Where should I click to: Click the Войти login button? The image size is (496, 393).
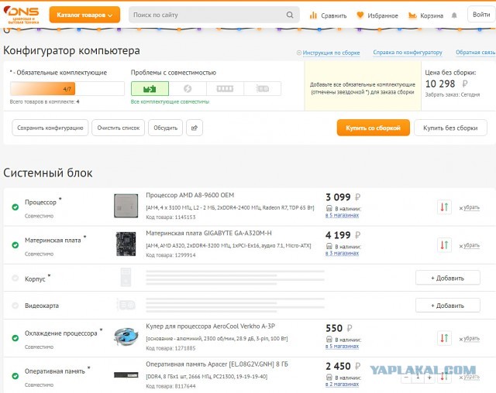(x=481, y=15)
